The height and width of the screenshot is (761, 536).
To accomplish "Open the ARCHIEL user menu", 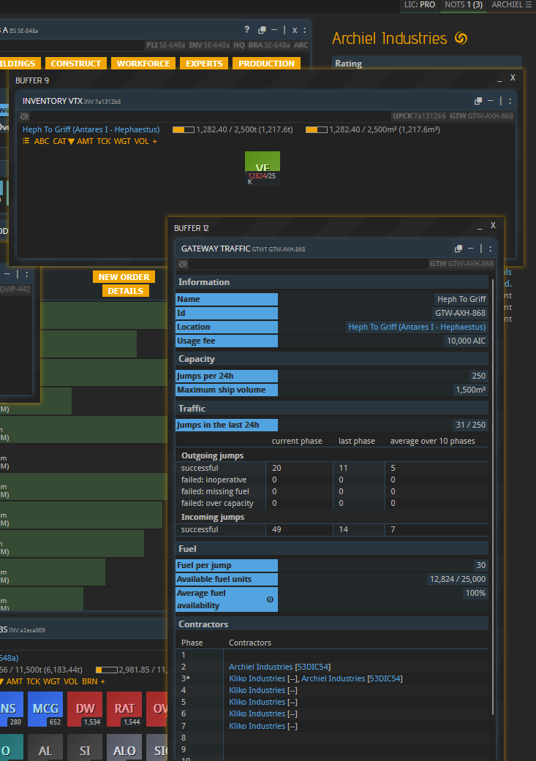I will [x=511, y=5].
